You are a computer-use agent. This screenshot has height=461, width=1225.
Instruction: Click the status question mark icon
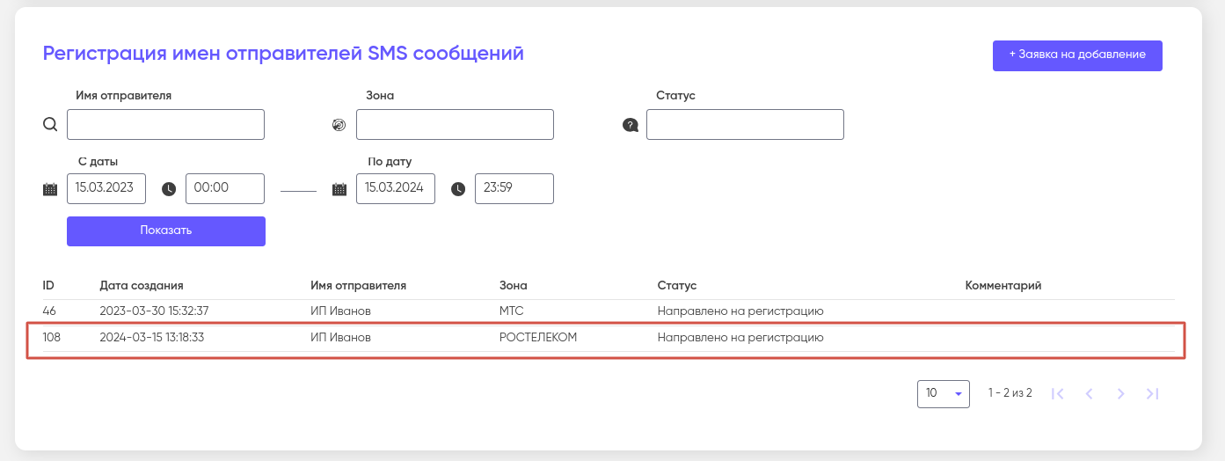[x=630, y=125]
